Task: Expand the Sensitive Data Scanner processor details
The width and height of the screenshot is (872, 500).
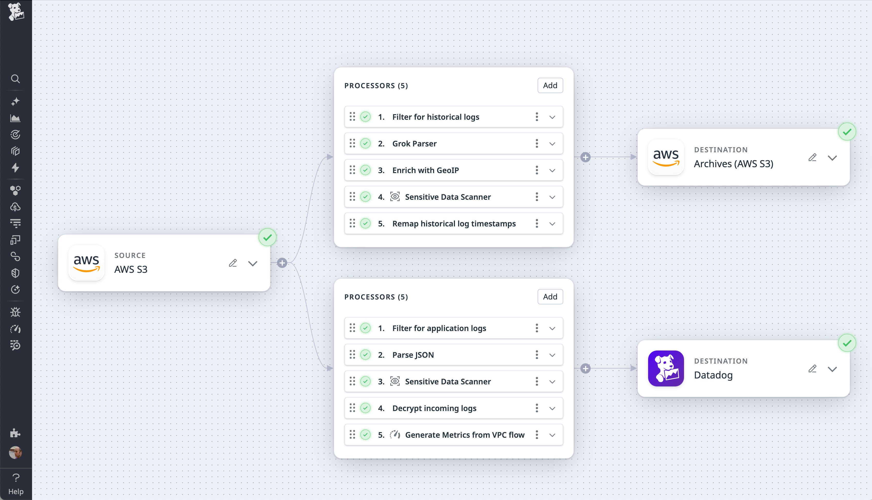Action: pyautogui.click(x=552, y=197)
